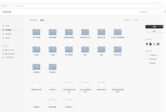Open the 发票 folder
Screen dimensions: 166x112
[101, 50]
